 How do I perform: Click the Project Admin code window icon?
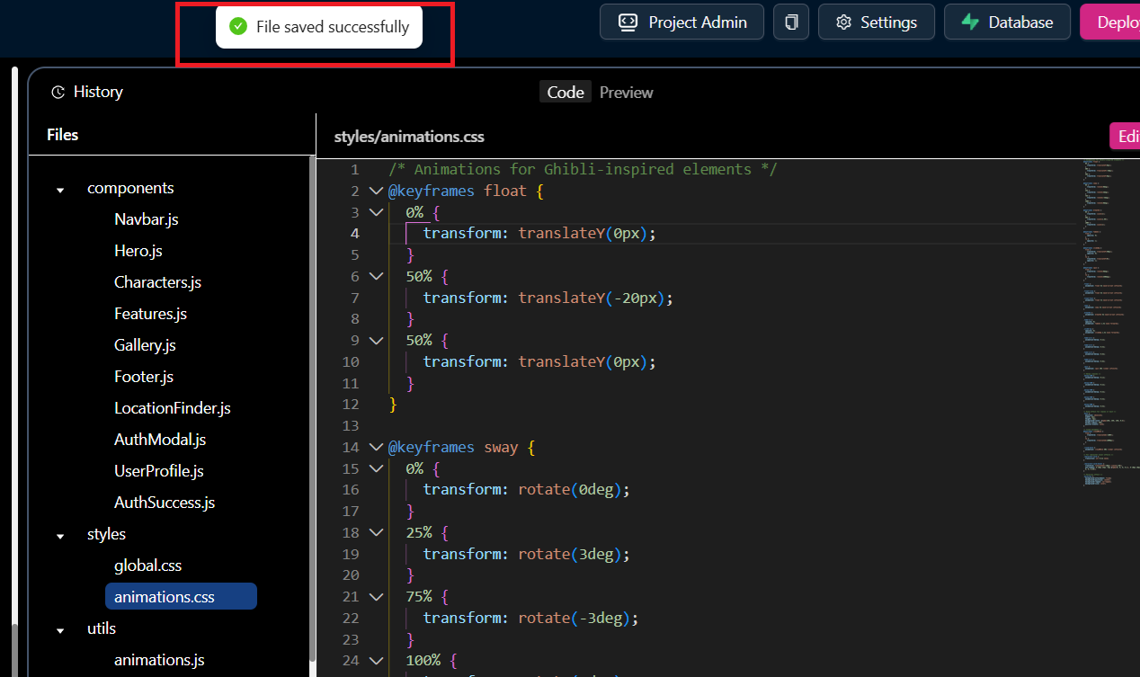click(628, 22)
